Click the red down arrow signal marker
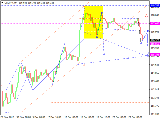Screen dimensions: 160x120 [x=146, y=16]
